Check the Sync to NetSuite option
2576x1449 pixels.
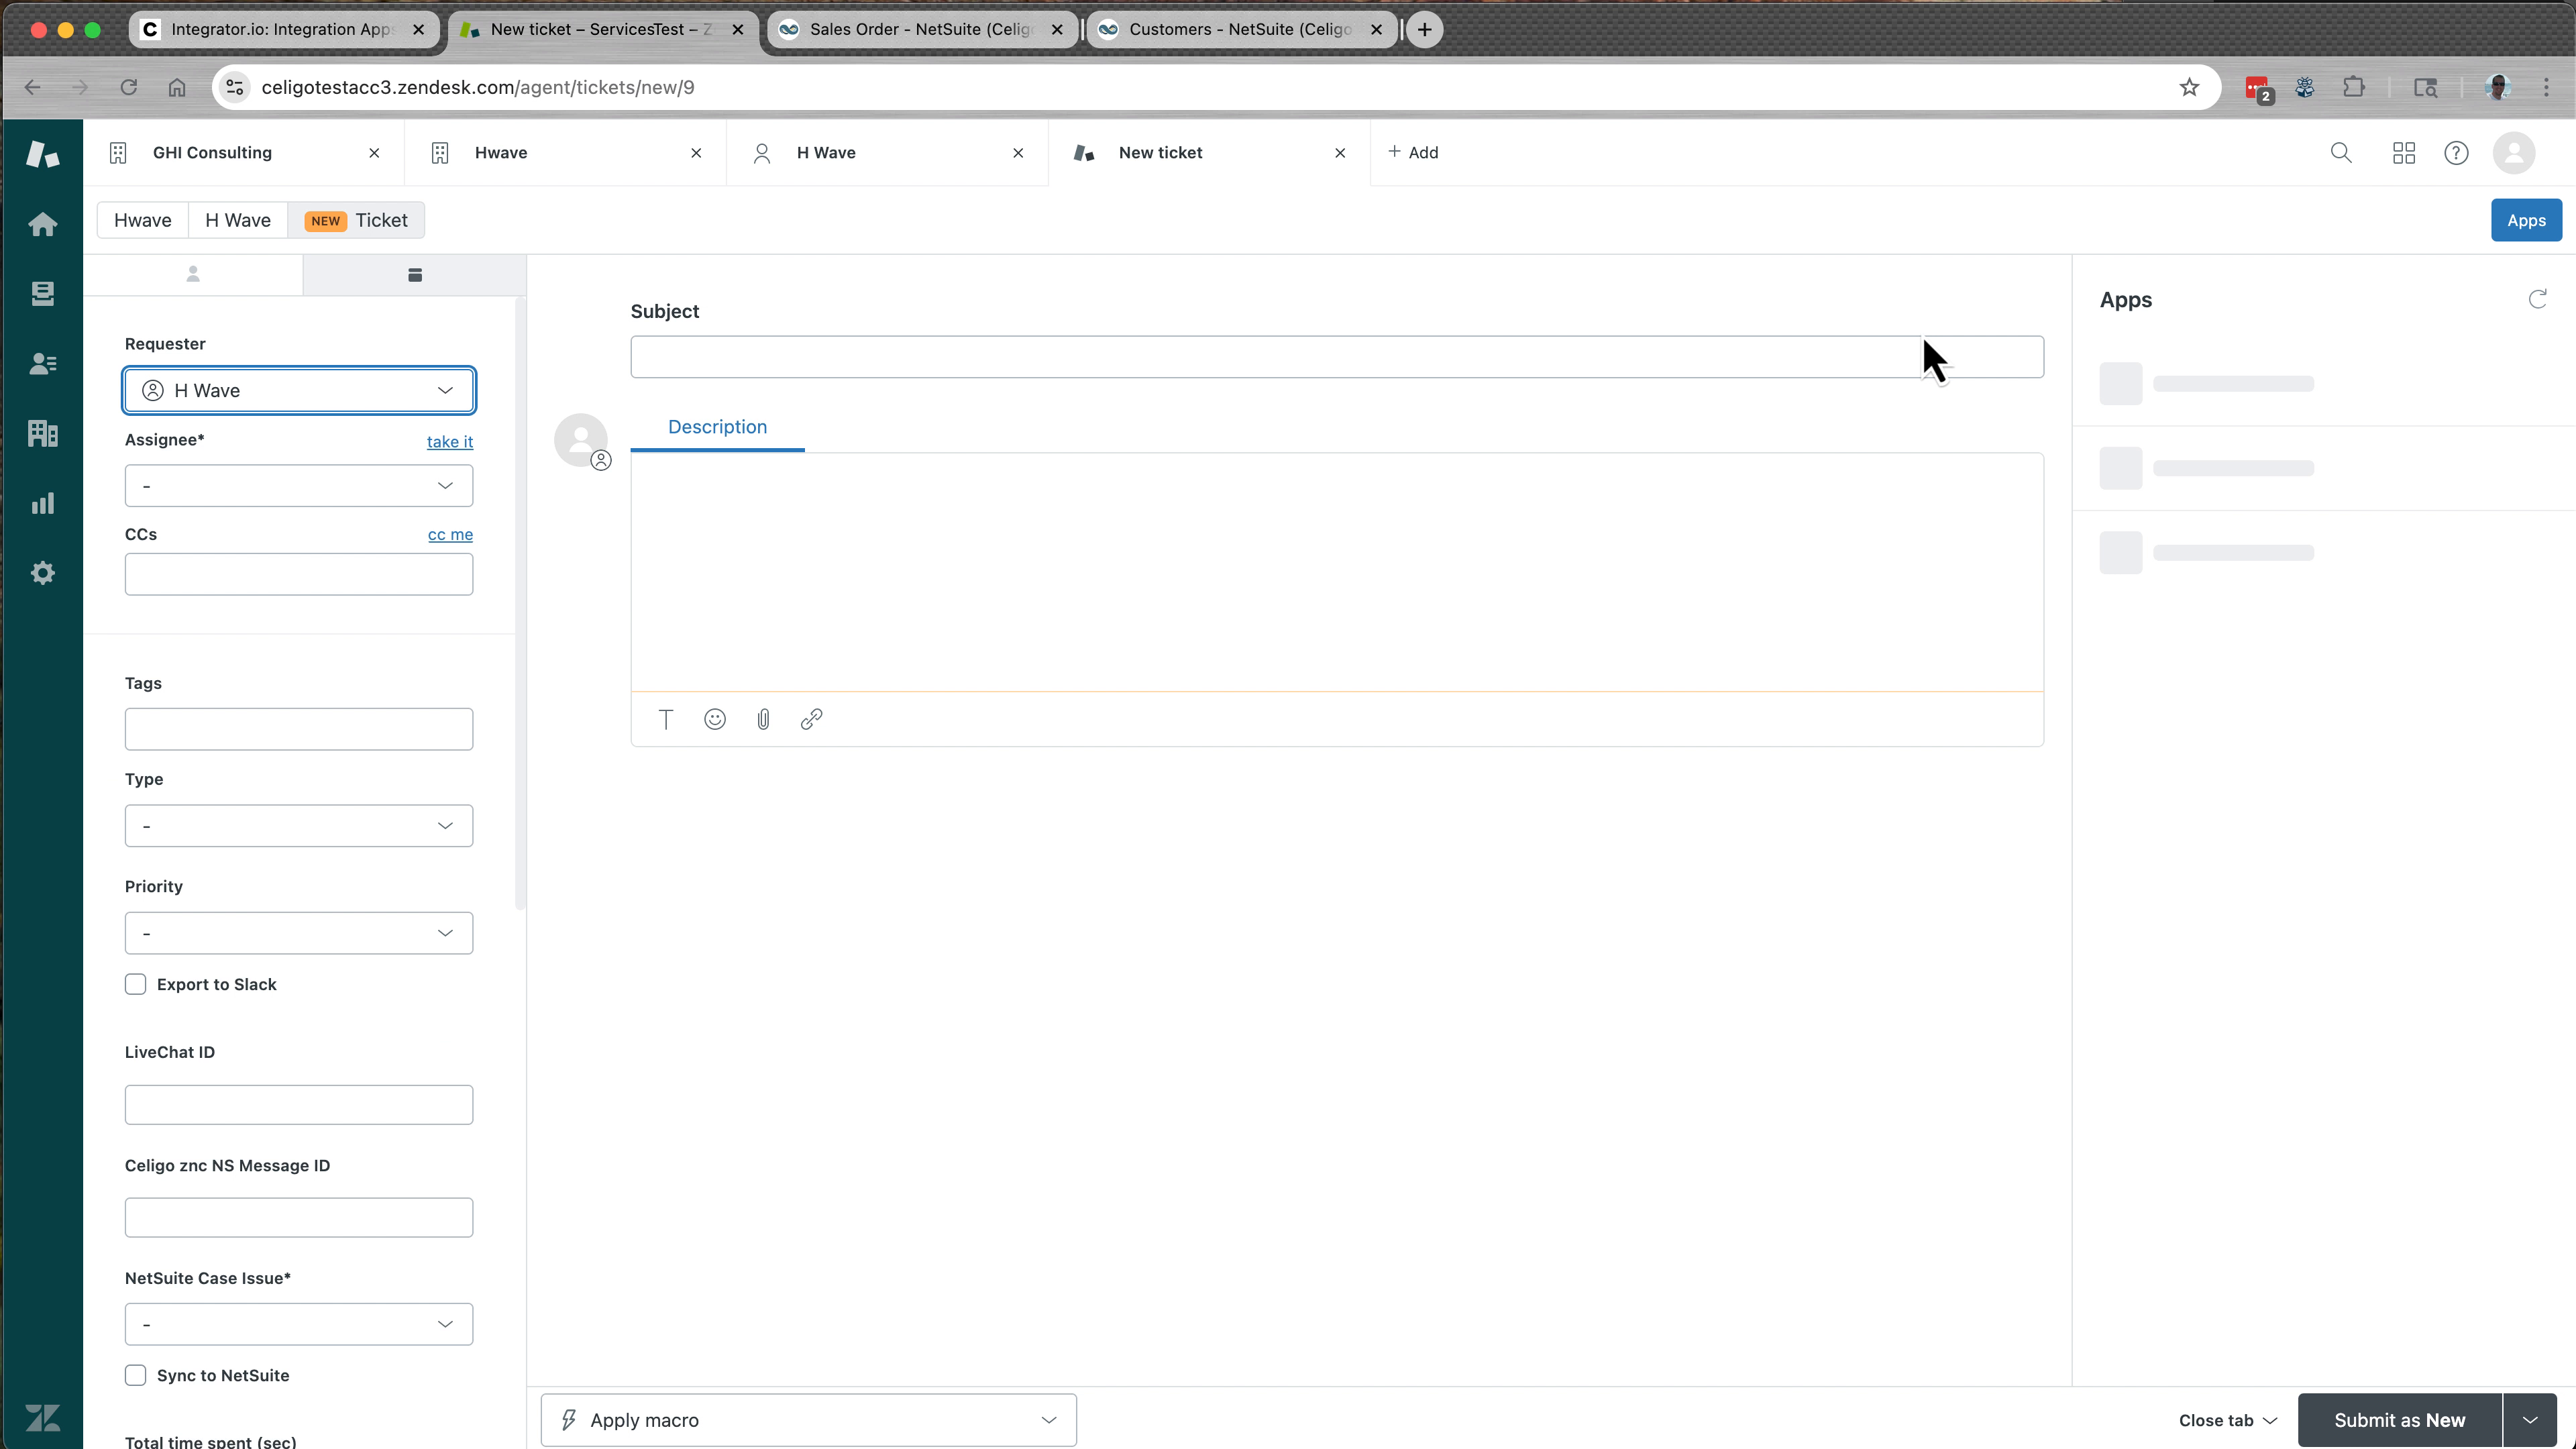coord(136,1375)
